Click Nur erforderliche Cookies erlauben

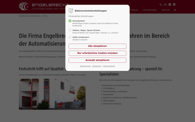click(x=97, y=53)
